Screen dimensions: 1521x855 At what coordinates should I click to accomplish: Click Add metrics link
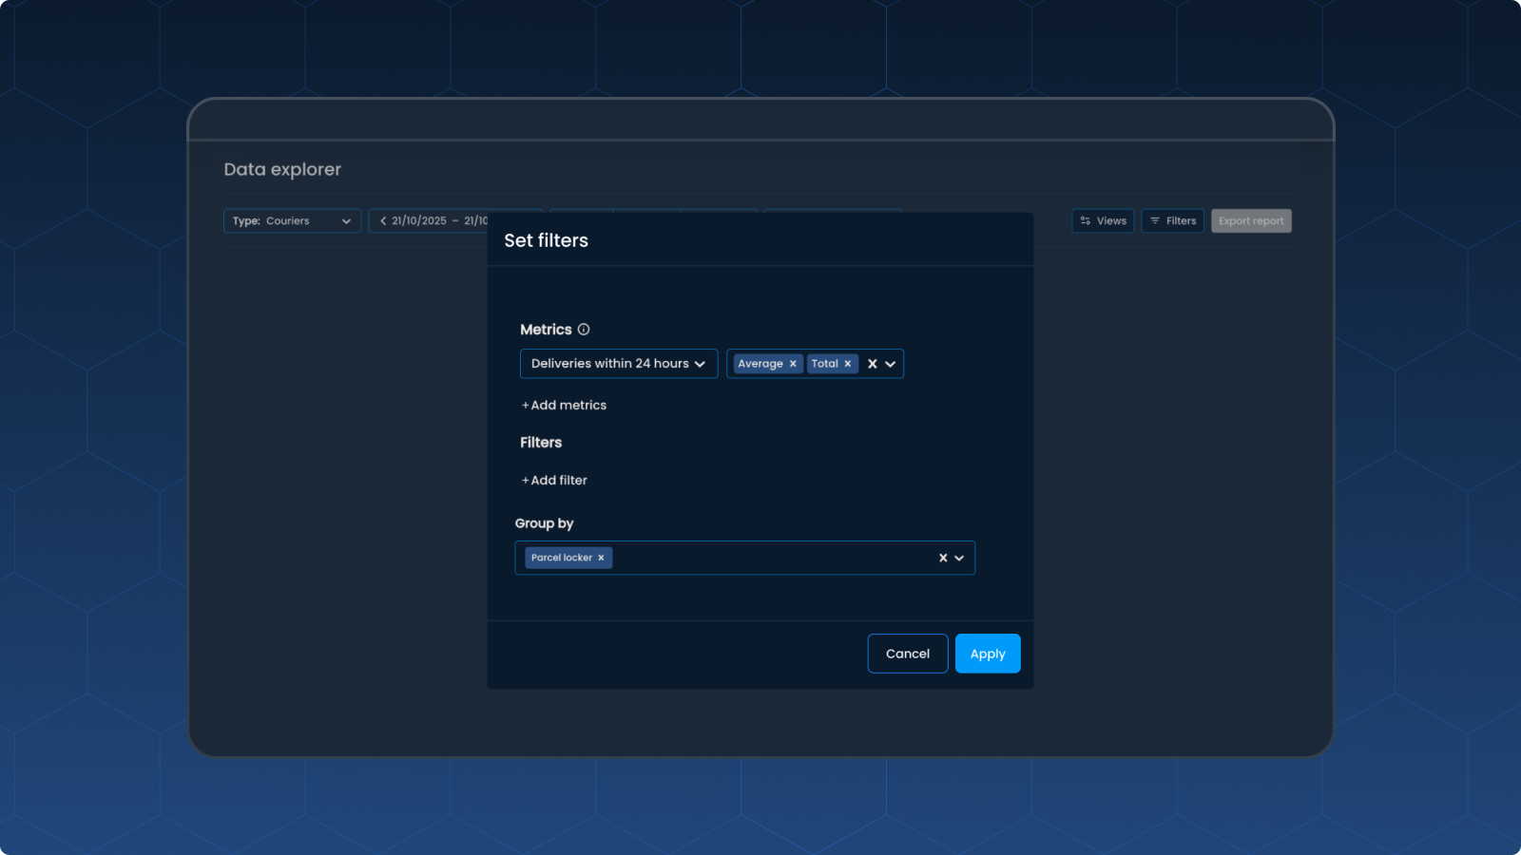tap(564, 405)
